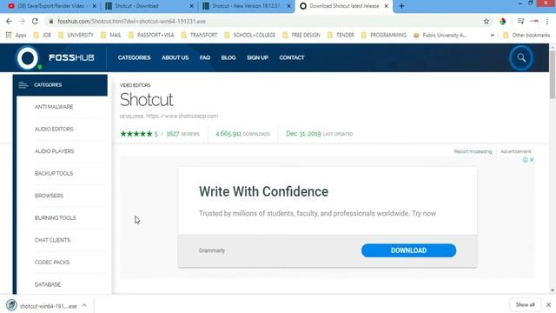Screen dimensions: 556x313
Task: Bookmark this page with the star icon
Action: (x=486, y=21)
